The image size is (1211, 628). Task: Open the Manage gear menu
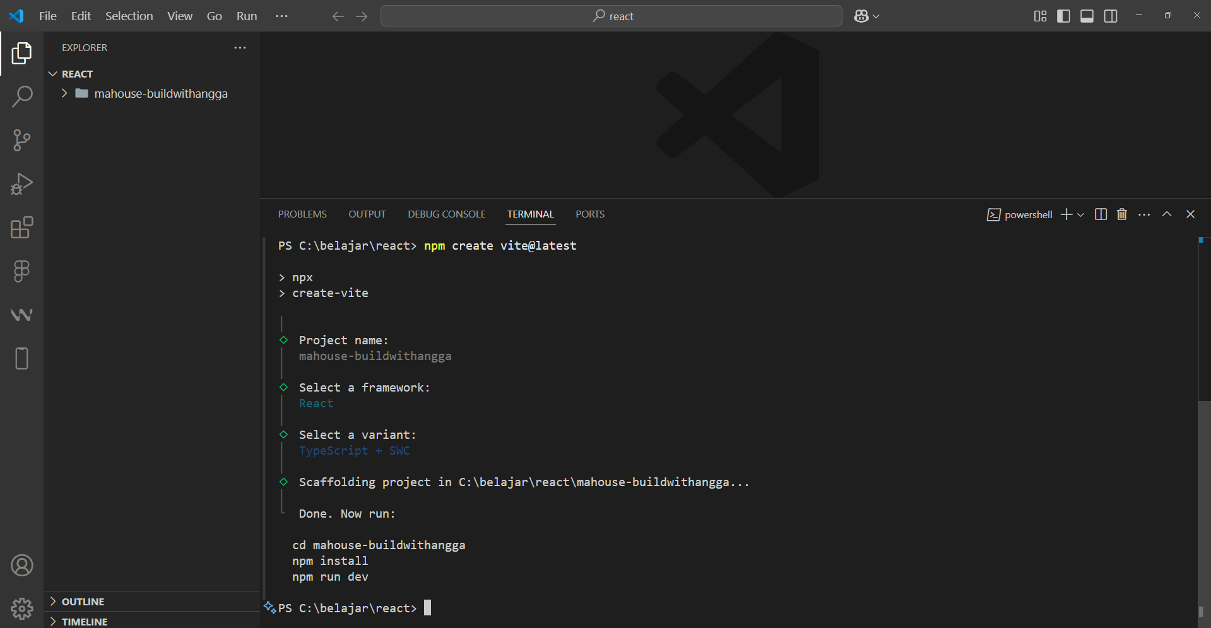click(21, 608)
